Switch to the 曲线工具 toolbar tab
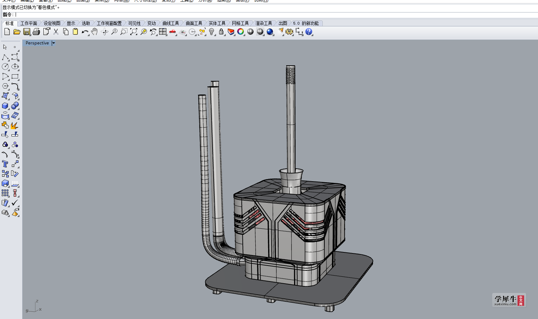This screenshot has height=319, width=538. point(171,23)
